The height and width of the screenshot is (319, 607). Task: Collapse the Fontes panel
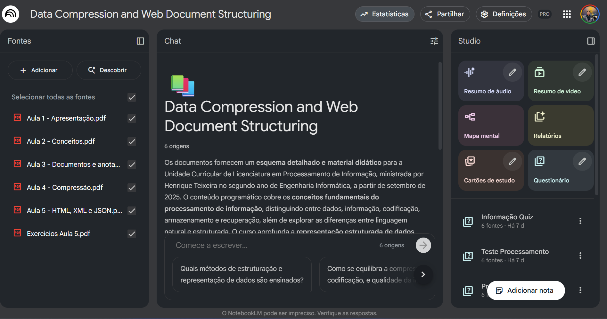140,41
